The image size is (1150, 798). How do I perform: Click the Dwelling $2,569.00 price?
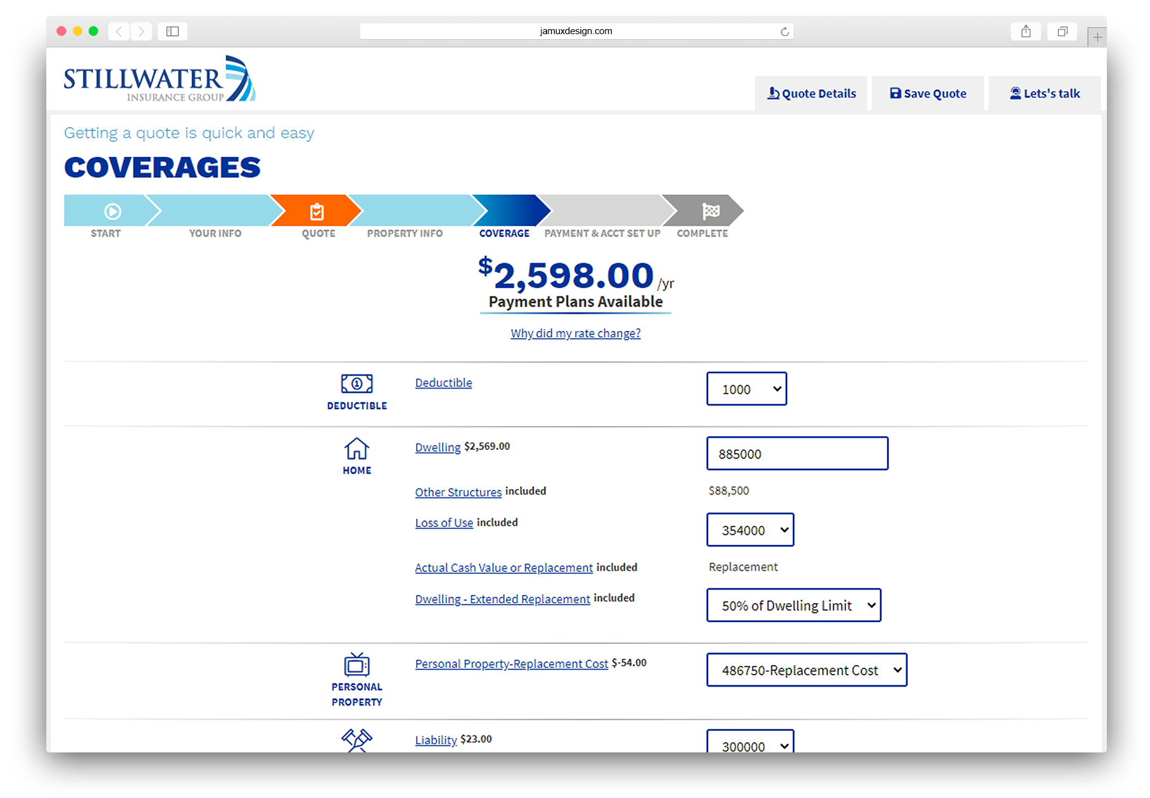click(487, 446)
